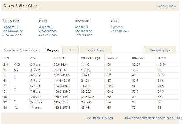183x124 pixels.
Task: Click the INSEAM column header
Action: point(138,58)
